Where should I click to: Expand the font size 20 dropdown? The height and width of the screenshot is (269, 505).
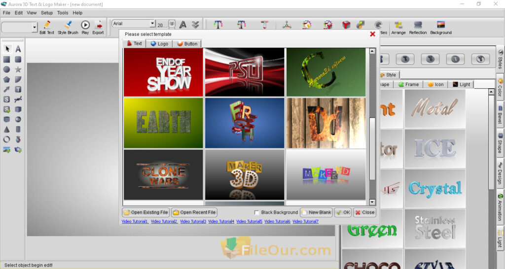[x=172, y=24]
